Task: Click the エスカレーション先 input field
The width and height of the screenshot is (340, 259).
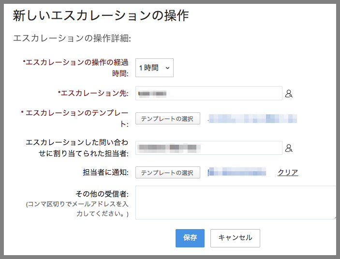Action: [x=208, y=94]
